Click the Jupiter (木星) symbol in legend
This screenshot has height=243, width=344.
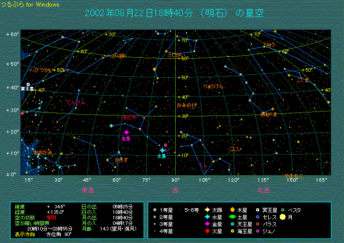232,209
